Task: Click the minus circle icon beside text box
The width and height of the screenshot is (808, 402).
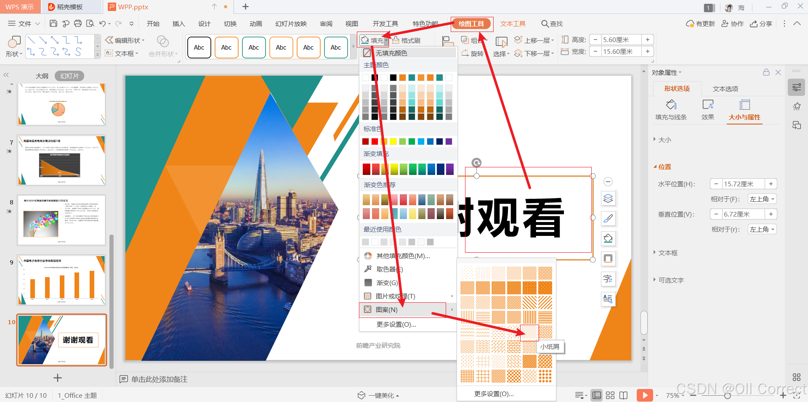Action: pyautogui.click(x=608, y=182)
